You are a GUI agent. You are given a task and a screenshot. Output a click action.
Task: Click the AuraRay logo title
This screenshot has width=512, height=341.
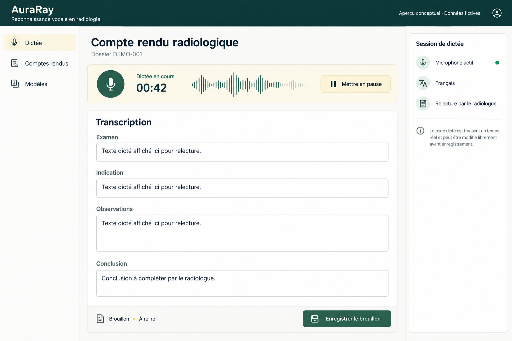(33, 10)
